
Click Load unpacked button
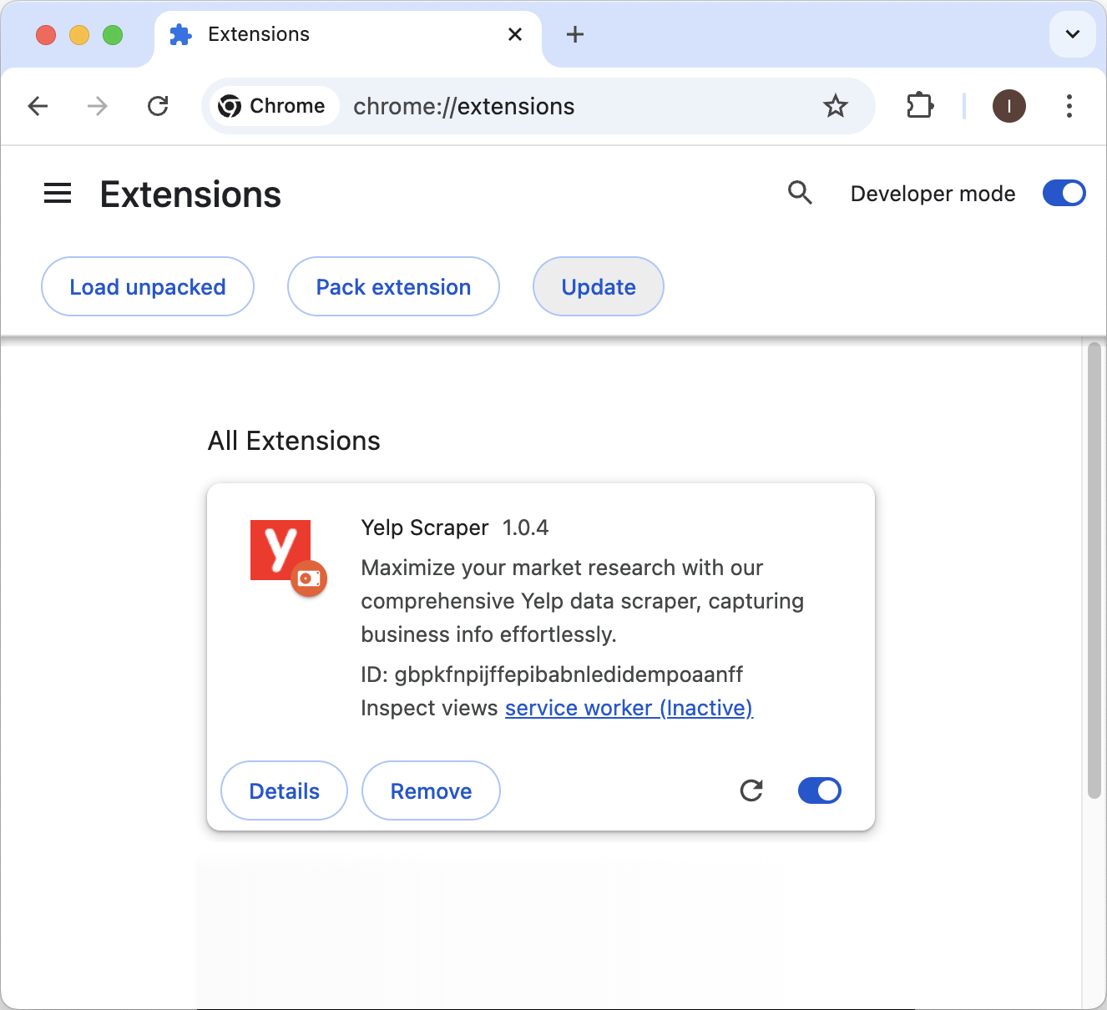click(x=148, y=286)
